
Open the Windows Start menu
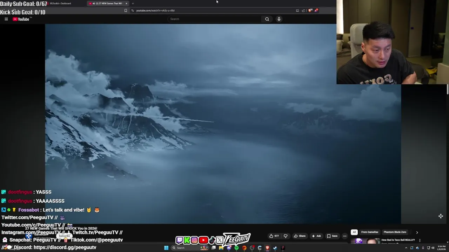tap(166, 248)
